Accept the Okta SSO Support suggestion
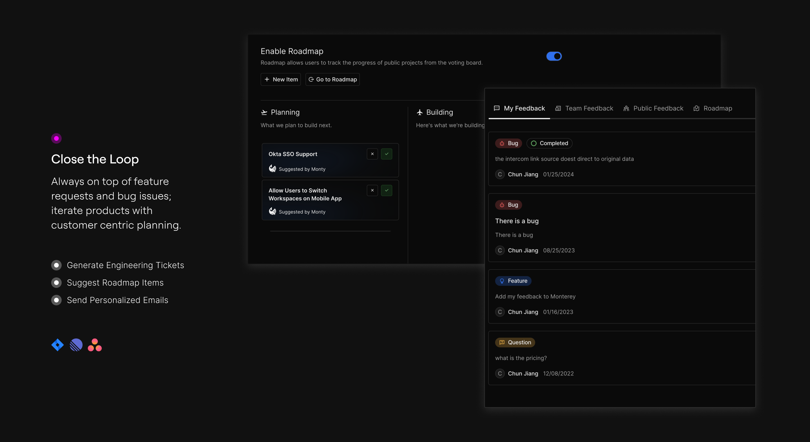 coord(386,154)
